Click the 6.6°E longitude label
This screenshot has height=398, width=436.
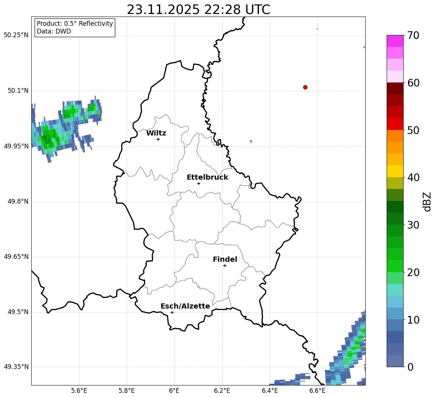(317, 391)
